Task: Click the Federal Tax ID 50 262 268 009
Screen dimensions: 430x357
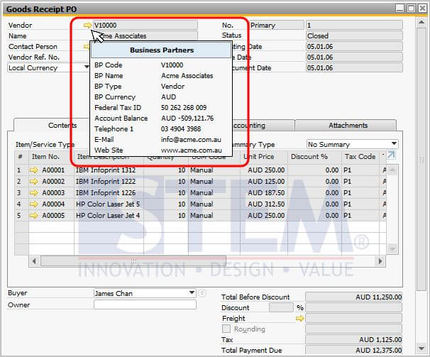Action: pos(184,108)
